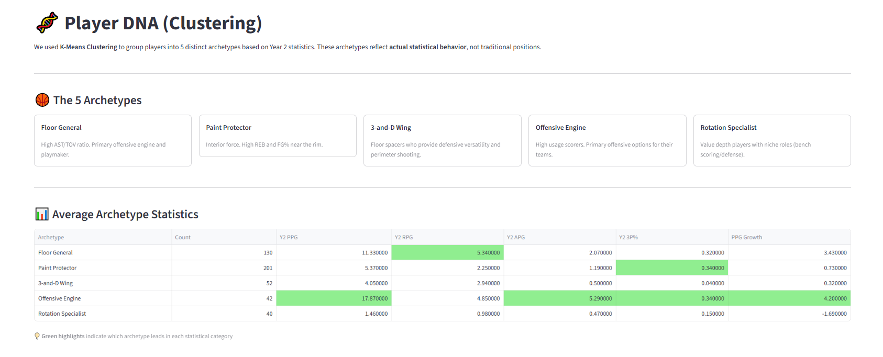The height and width of the screenshot is (357, 883).
Task: Click the Offensive Engine row label in the table
Action: 60,298
